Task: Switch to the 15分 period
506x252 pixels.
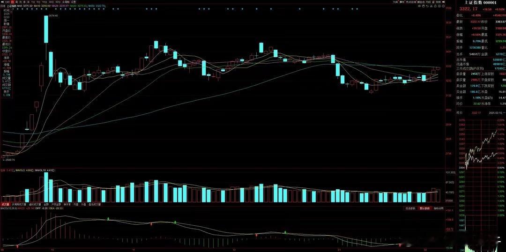Action: 45,1
